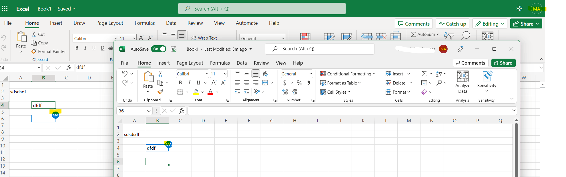This screenshot has height=177, width=566.
Task: Click Decrease Decimal in desktop Excel
Action: [294, 92]
